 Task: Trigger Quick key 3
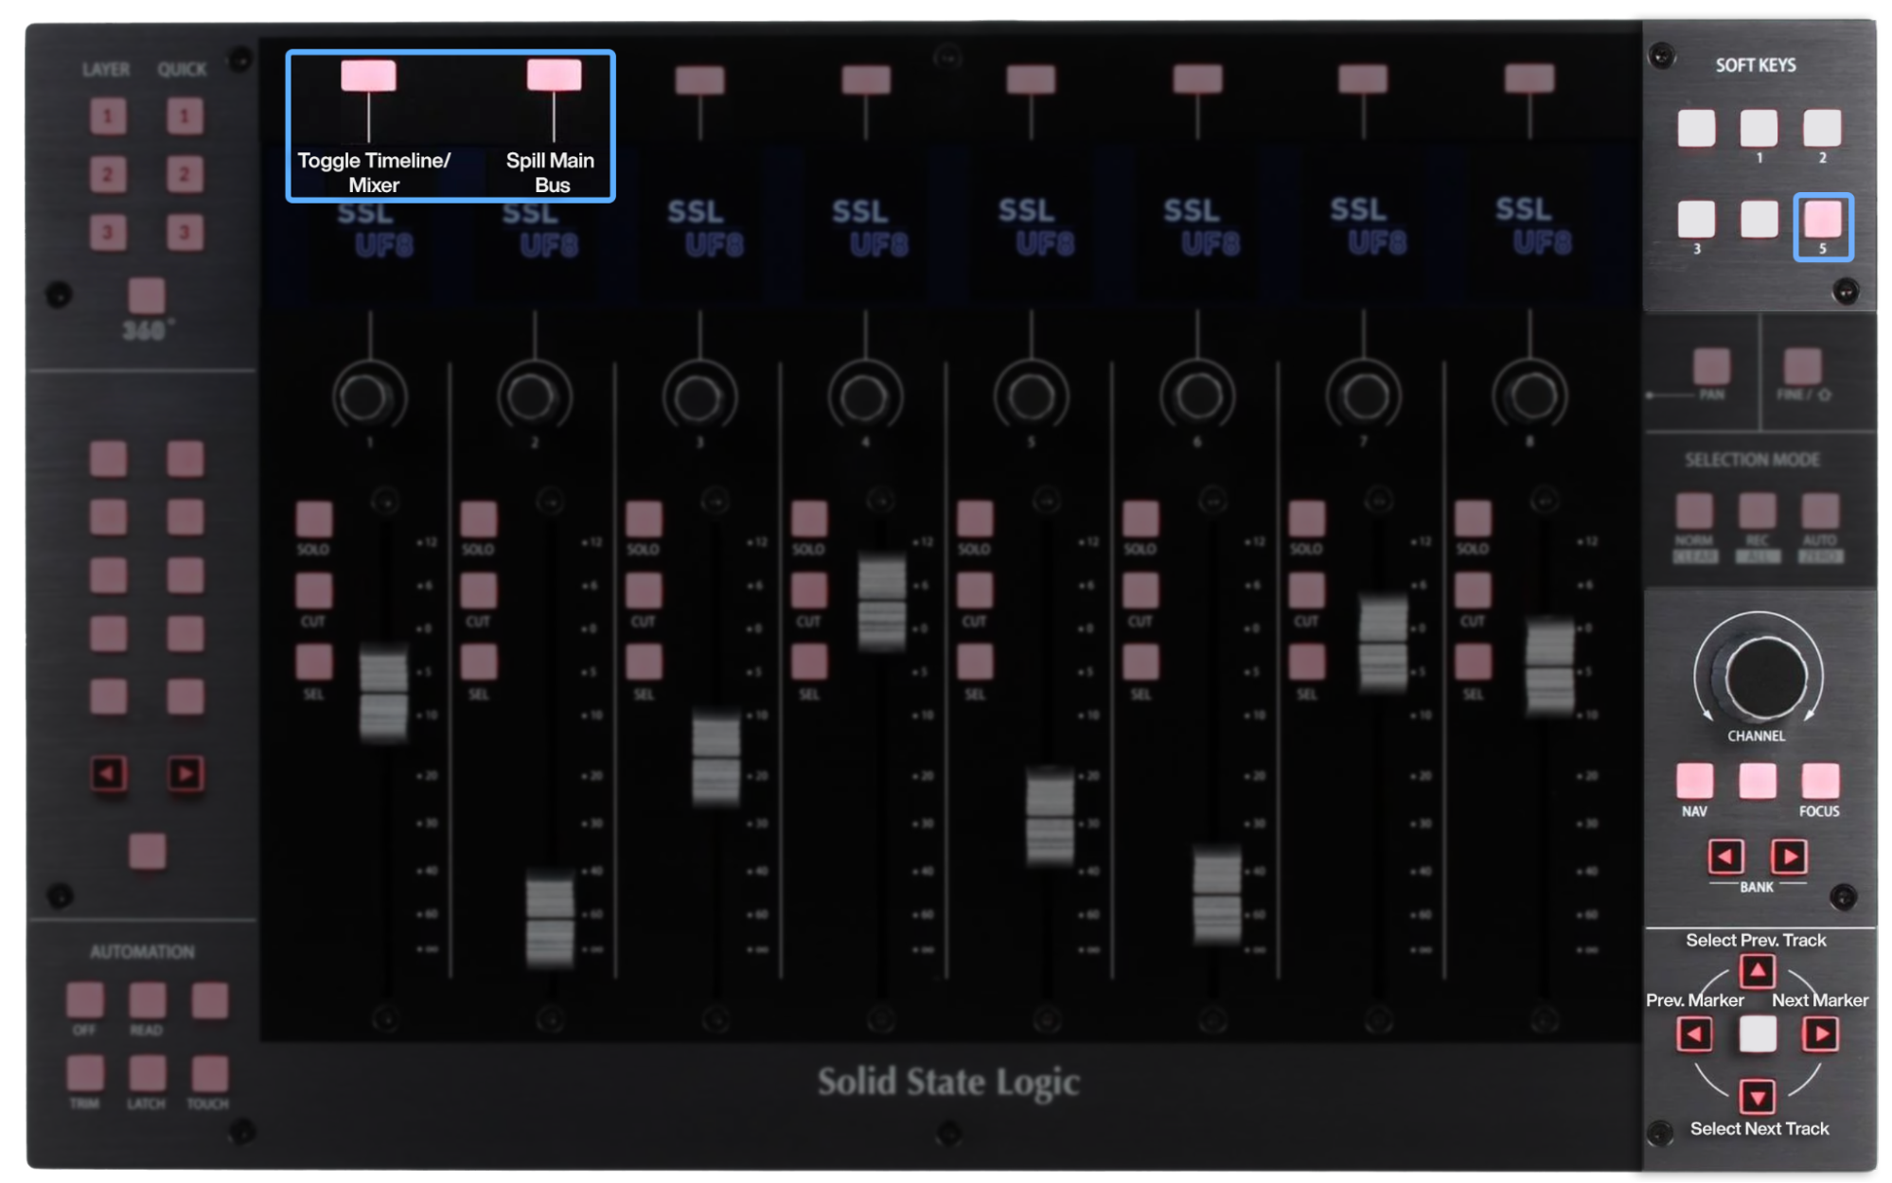[185, 232]
